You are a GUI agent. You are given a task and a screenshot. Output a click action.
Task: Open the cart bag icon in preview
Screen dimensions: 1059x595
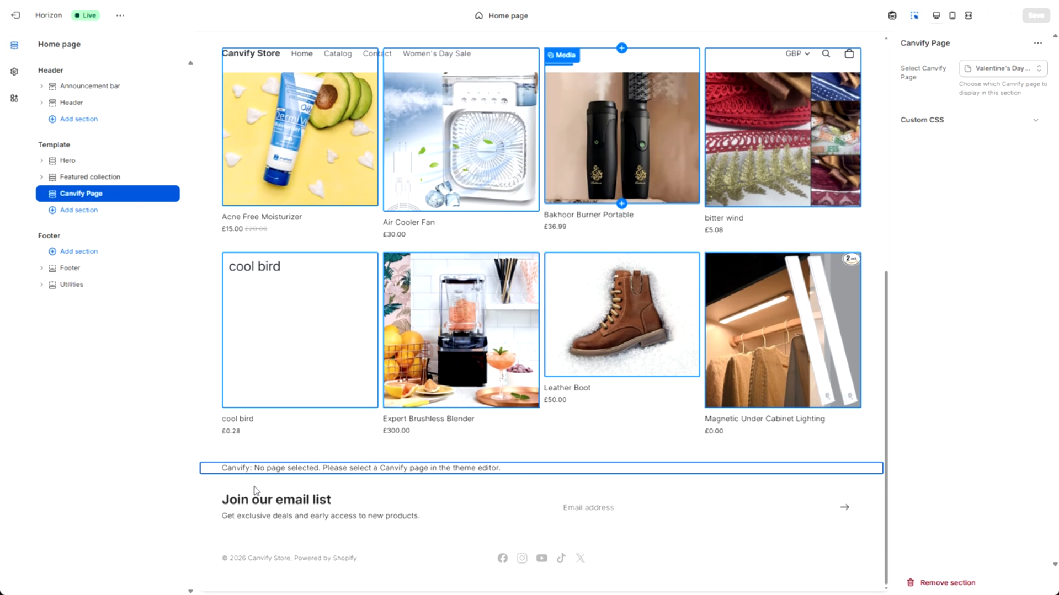(849, 53)
